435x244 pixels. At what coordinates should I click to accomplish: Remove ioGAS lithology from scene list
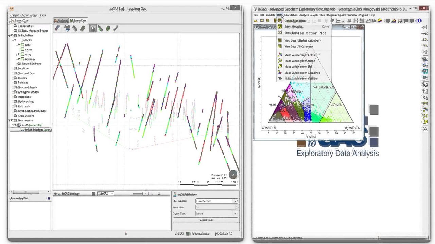click(x=93, y=194)
